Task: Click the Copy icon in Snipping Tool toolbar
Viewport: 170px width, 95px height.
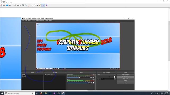Action: coord(26,5)
